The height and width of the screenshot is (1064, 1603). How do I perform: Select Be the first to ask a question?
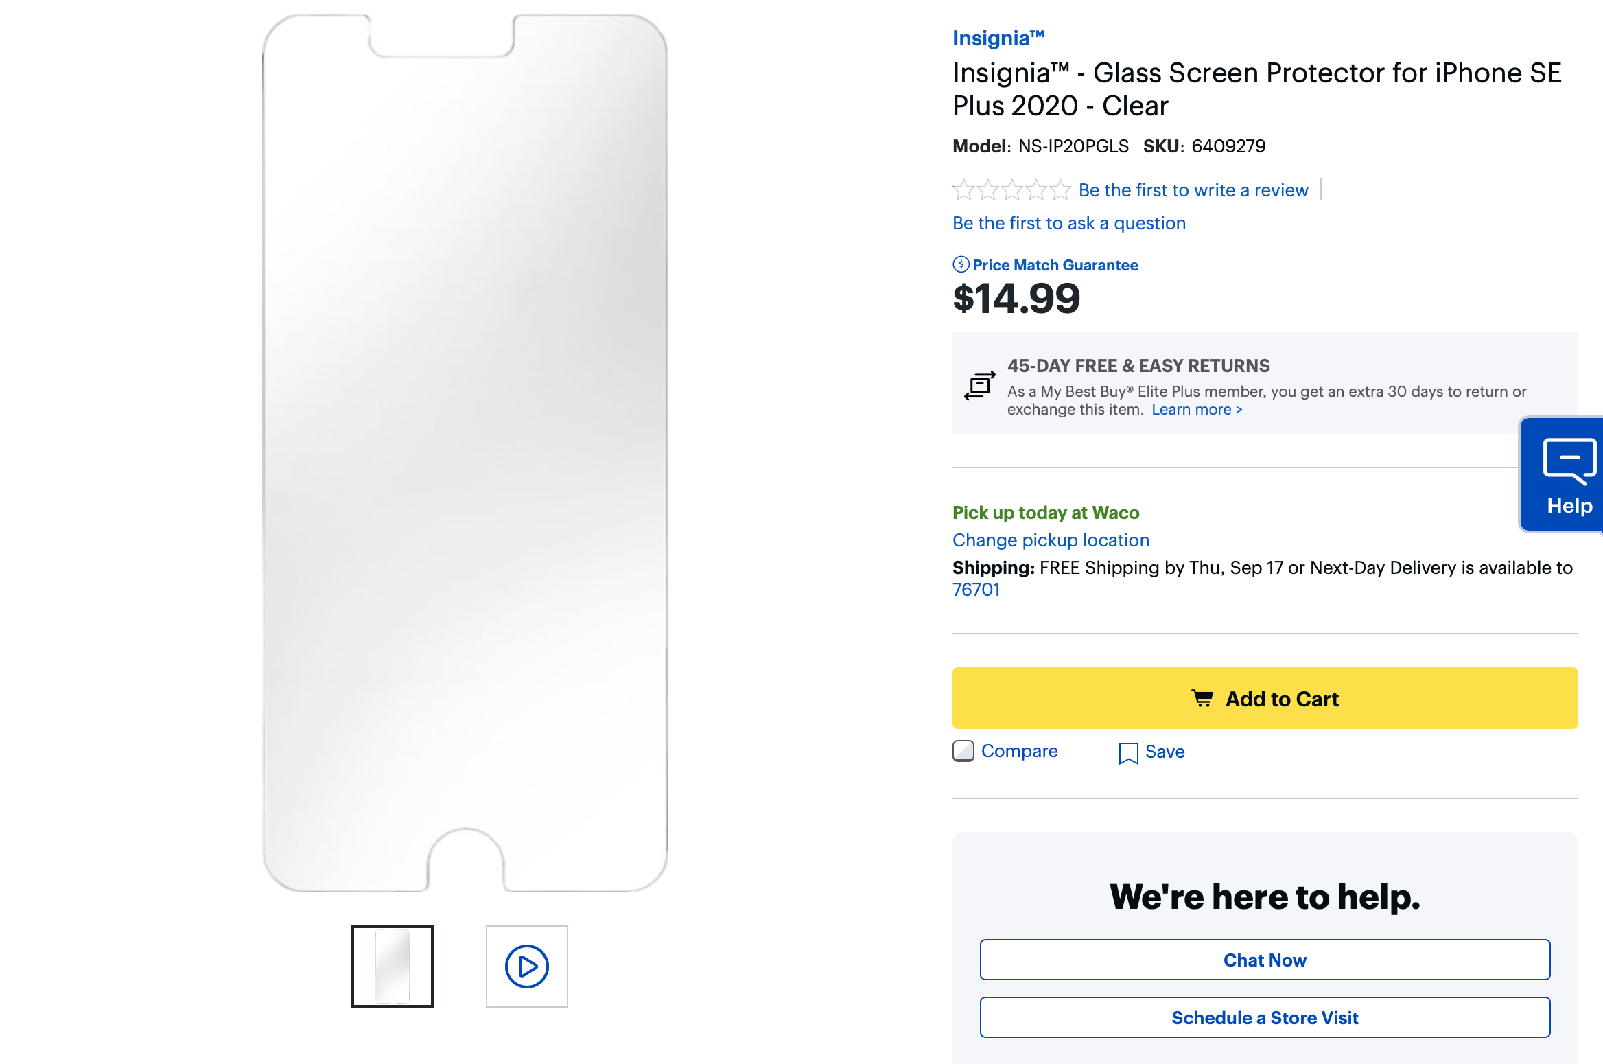click(x=1068, y=223)
